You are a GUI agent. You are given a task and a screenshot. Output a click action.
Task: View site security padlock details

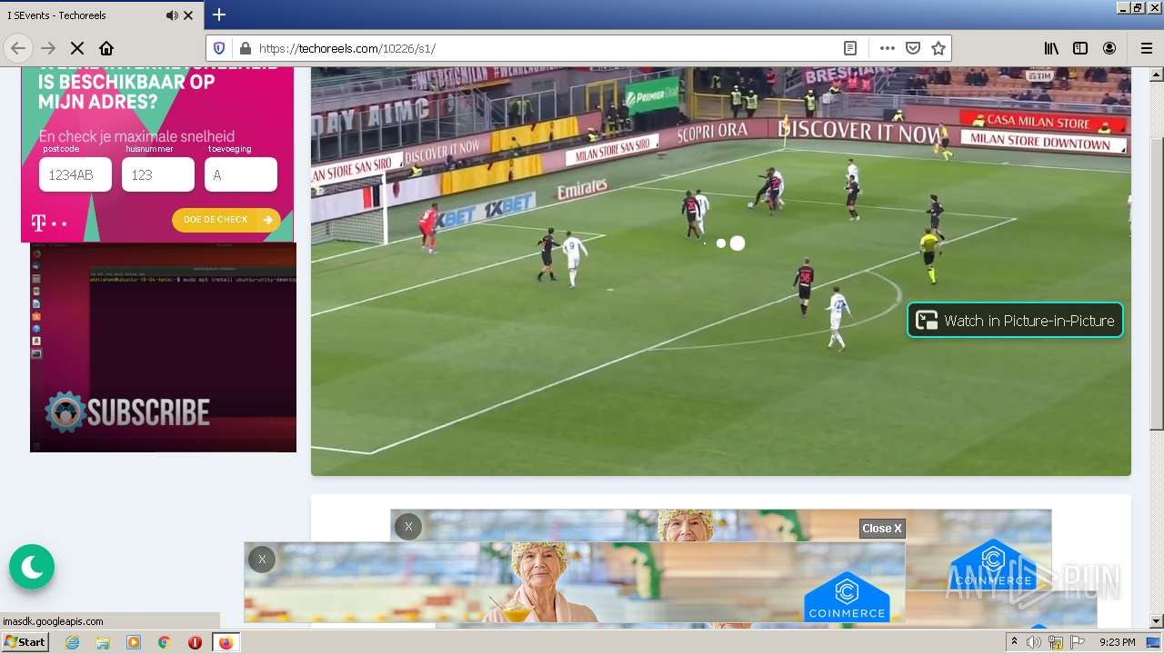244,48
